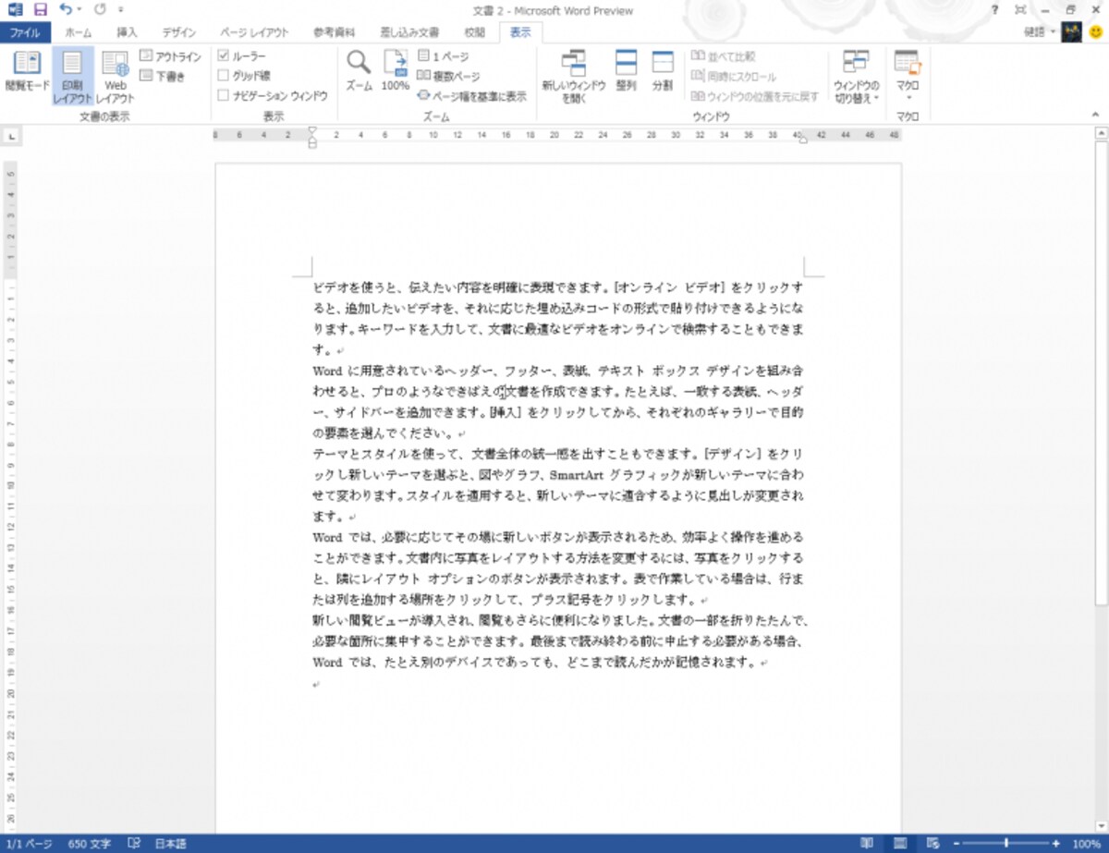
Task: Click the tab selector at ruler corner
Action: pyautogui.click(x=11, y=137)
